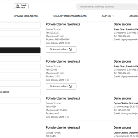Click edit icon in second Dokument zakupu button

coord(70,86)
